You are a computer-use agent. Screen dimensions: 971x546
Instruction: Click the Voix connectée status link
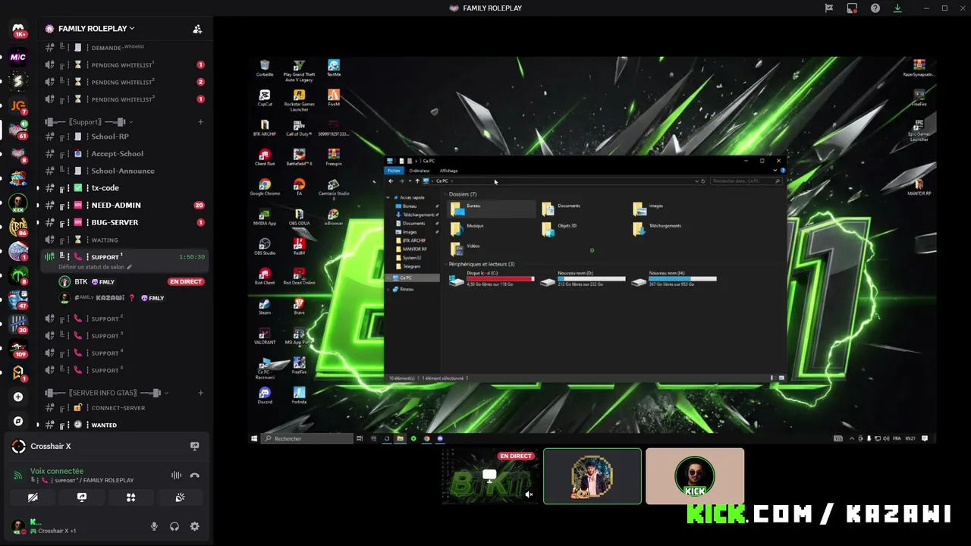click(x=57, y=471)
